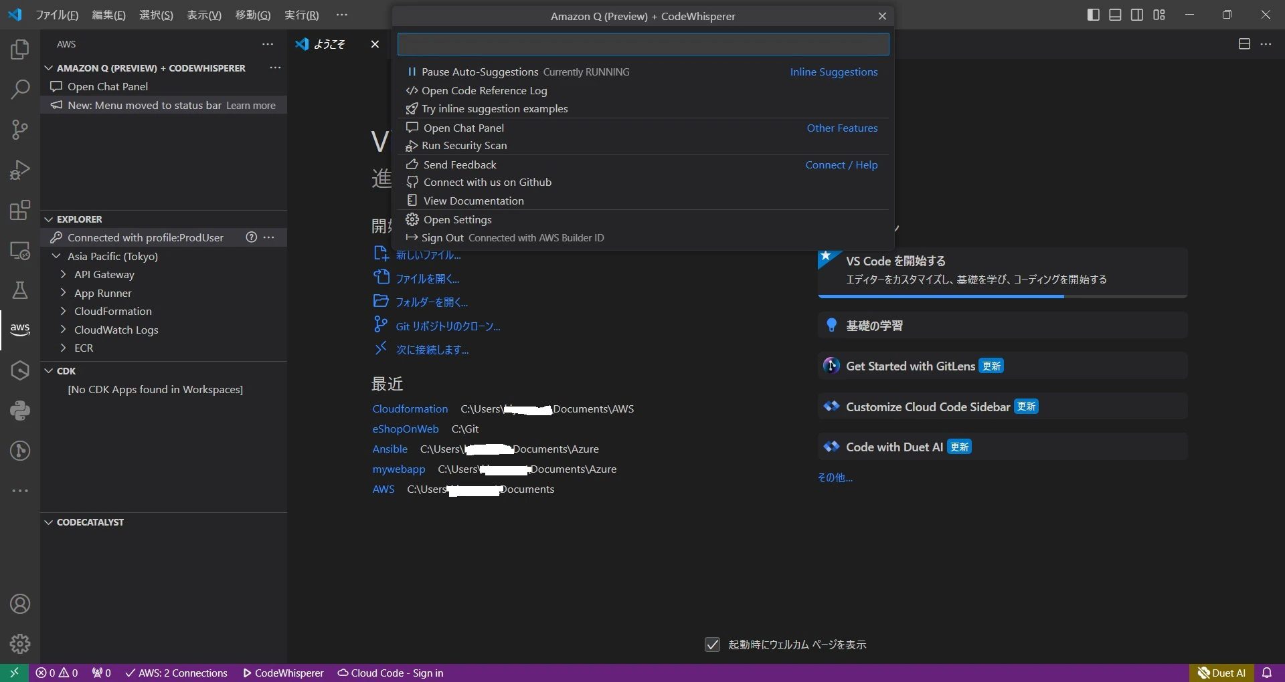Open editor more actions ellipsis
The width and height of the screenshot is (1285, 682).
(1266, 44)
